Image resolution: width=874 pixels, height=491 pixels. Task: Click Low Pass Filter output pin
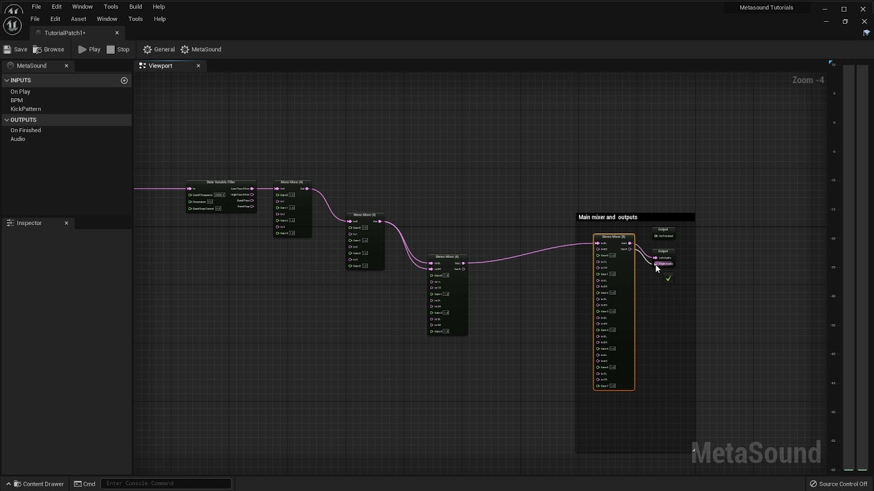pos(252,189)
